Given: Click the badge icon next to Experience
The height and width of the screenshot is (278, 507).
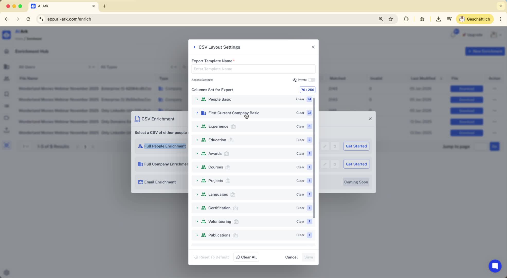Looking at the screenshot, I should [233, 126].
